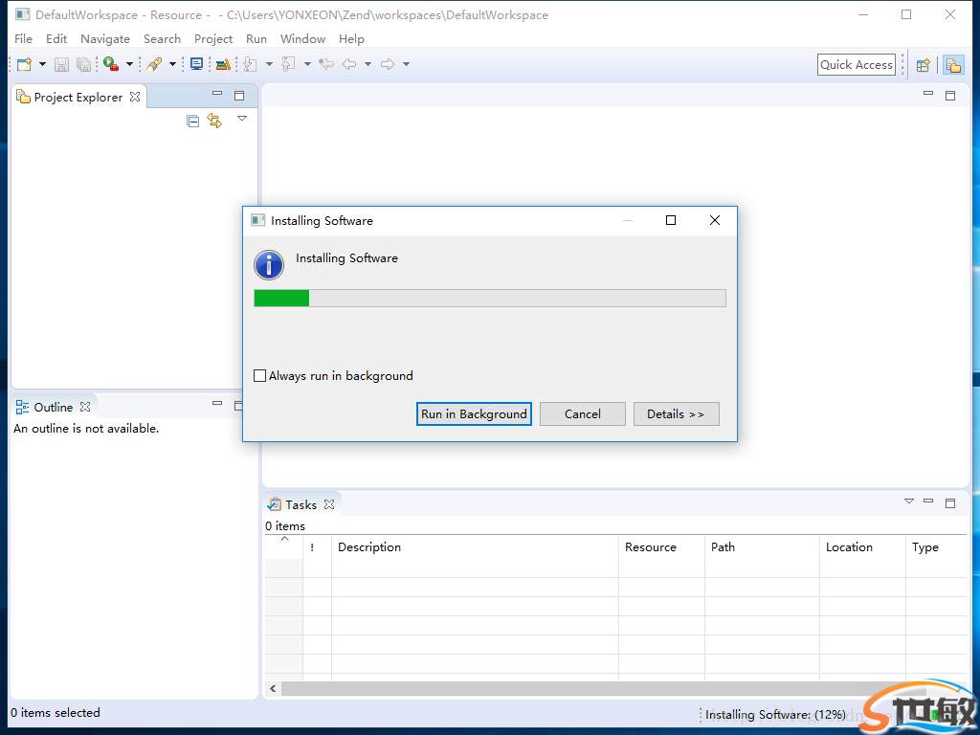
Task: Expand the Search icon dropdown arrow
Action: [172, 64]
